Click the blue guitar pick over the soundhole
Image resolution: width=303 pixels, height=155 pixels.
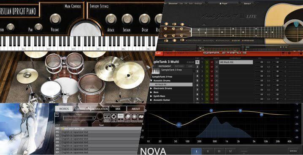[x=296, y=24]
